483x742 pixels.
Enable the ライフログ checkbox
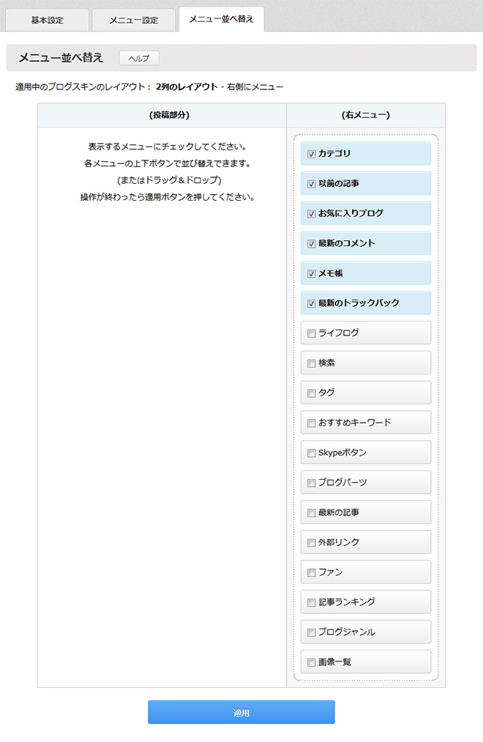(311, 333)
